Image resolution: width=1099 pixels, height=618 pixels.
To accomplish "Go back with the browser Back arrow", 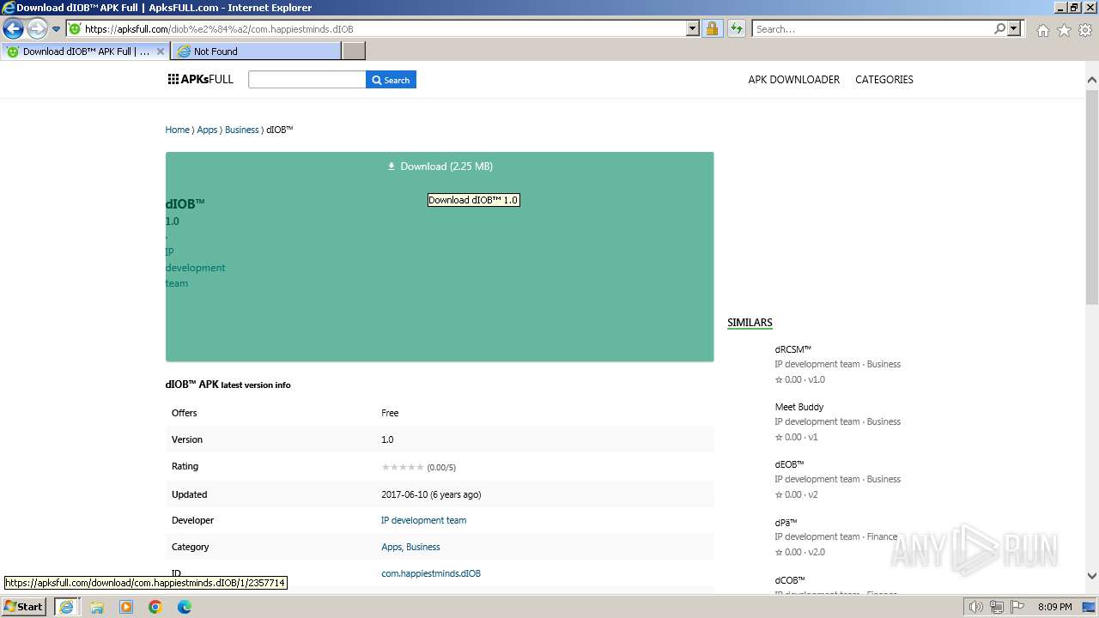I will coord(13,28).
